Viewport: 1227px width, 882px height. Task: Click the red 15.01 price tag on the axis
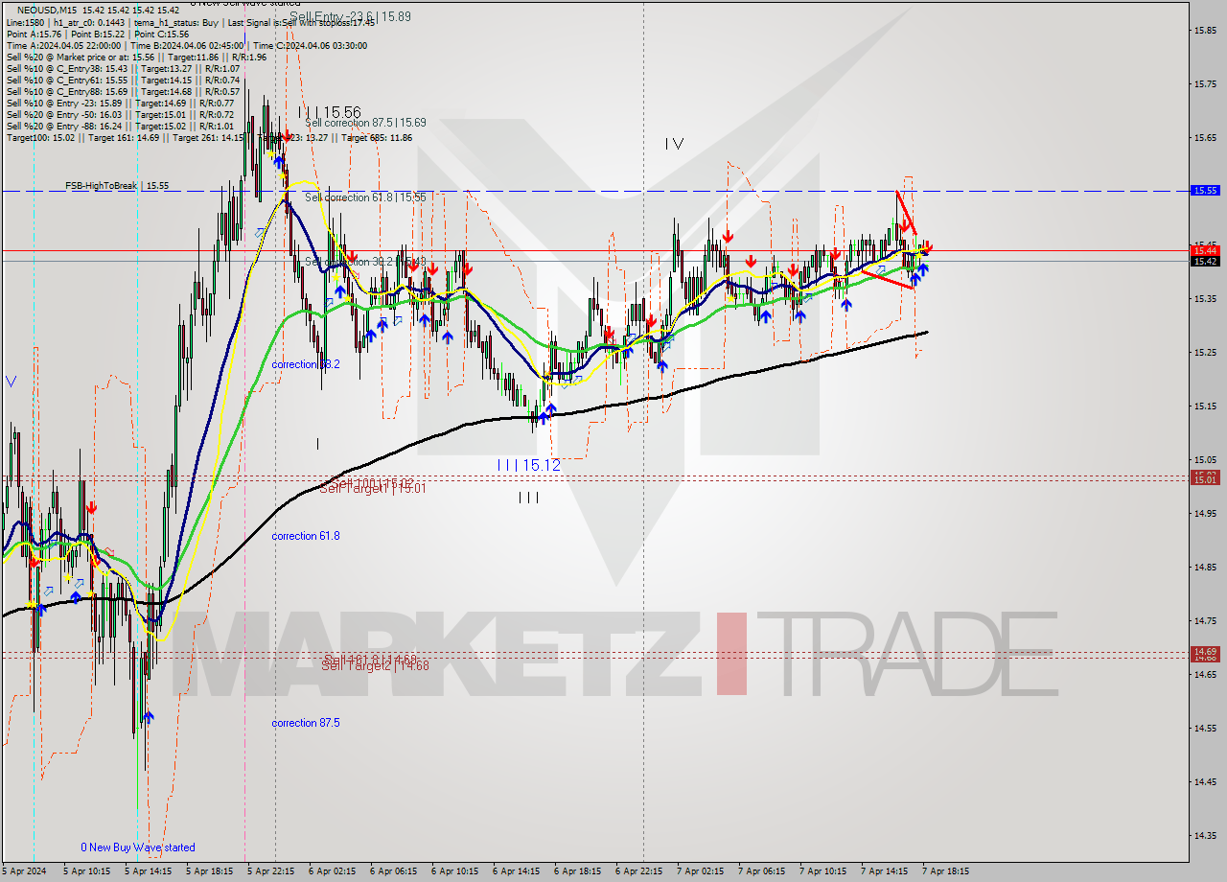coord(1204,479)
